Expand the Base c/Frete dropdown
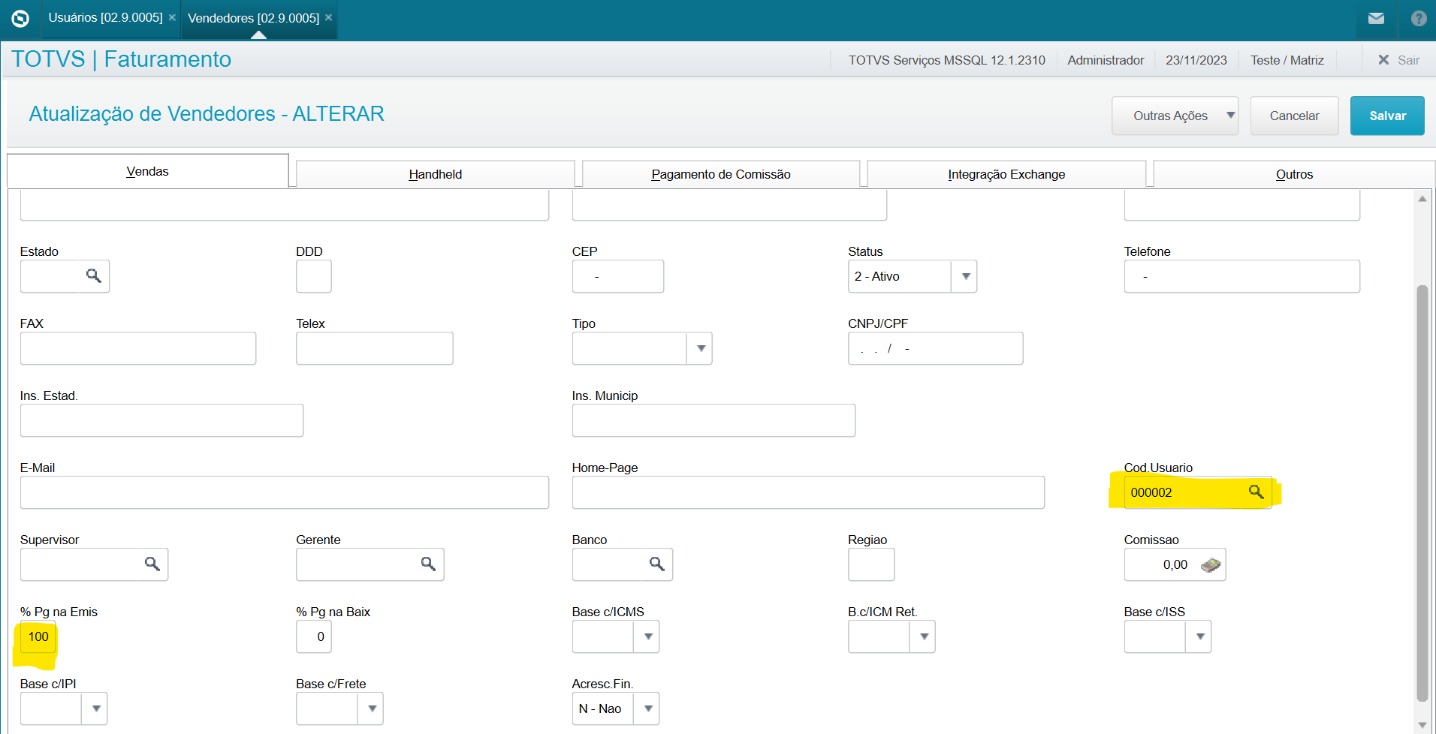 click(x=371, y=708)
